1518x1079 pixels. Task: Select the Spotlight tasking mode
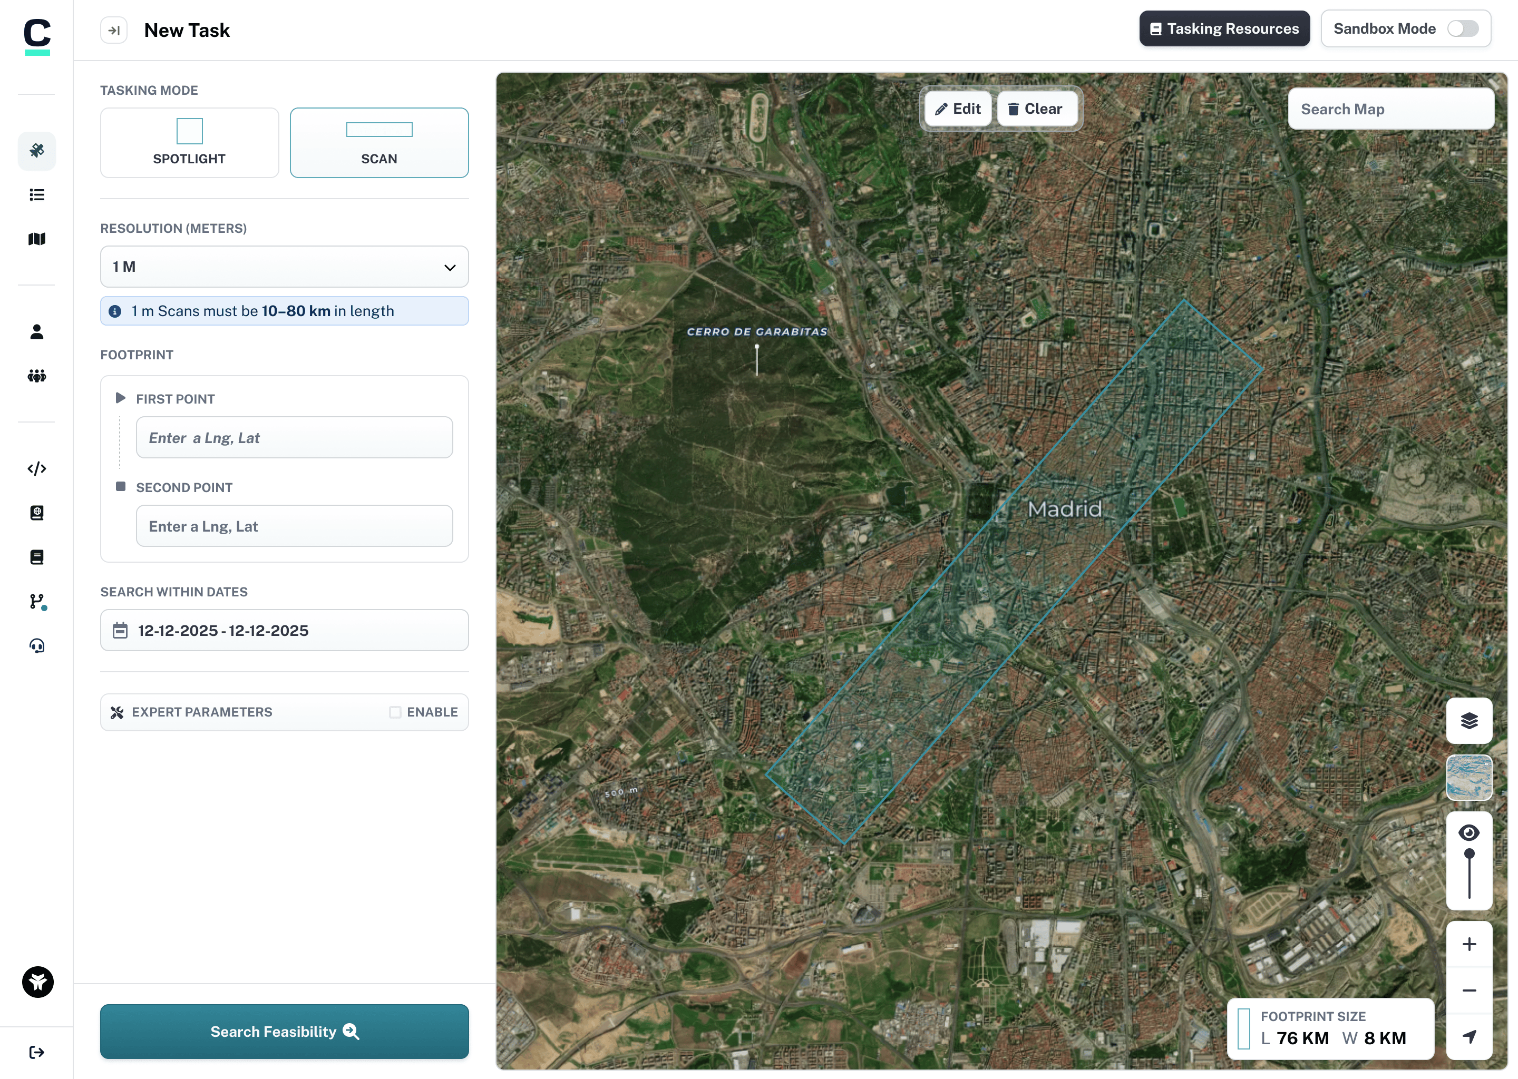coord(189,143)
